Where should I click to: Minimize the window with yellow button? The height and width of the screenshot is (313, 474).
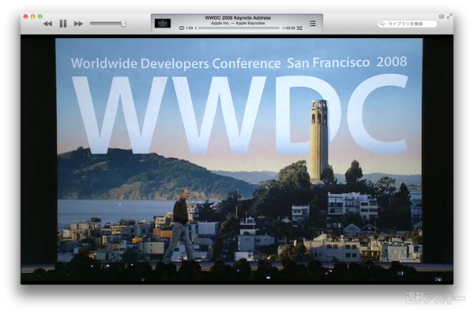point(33,17)
